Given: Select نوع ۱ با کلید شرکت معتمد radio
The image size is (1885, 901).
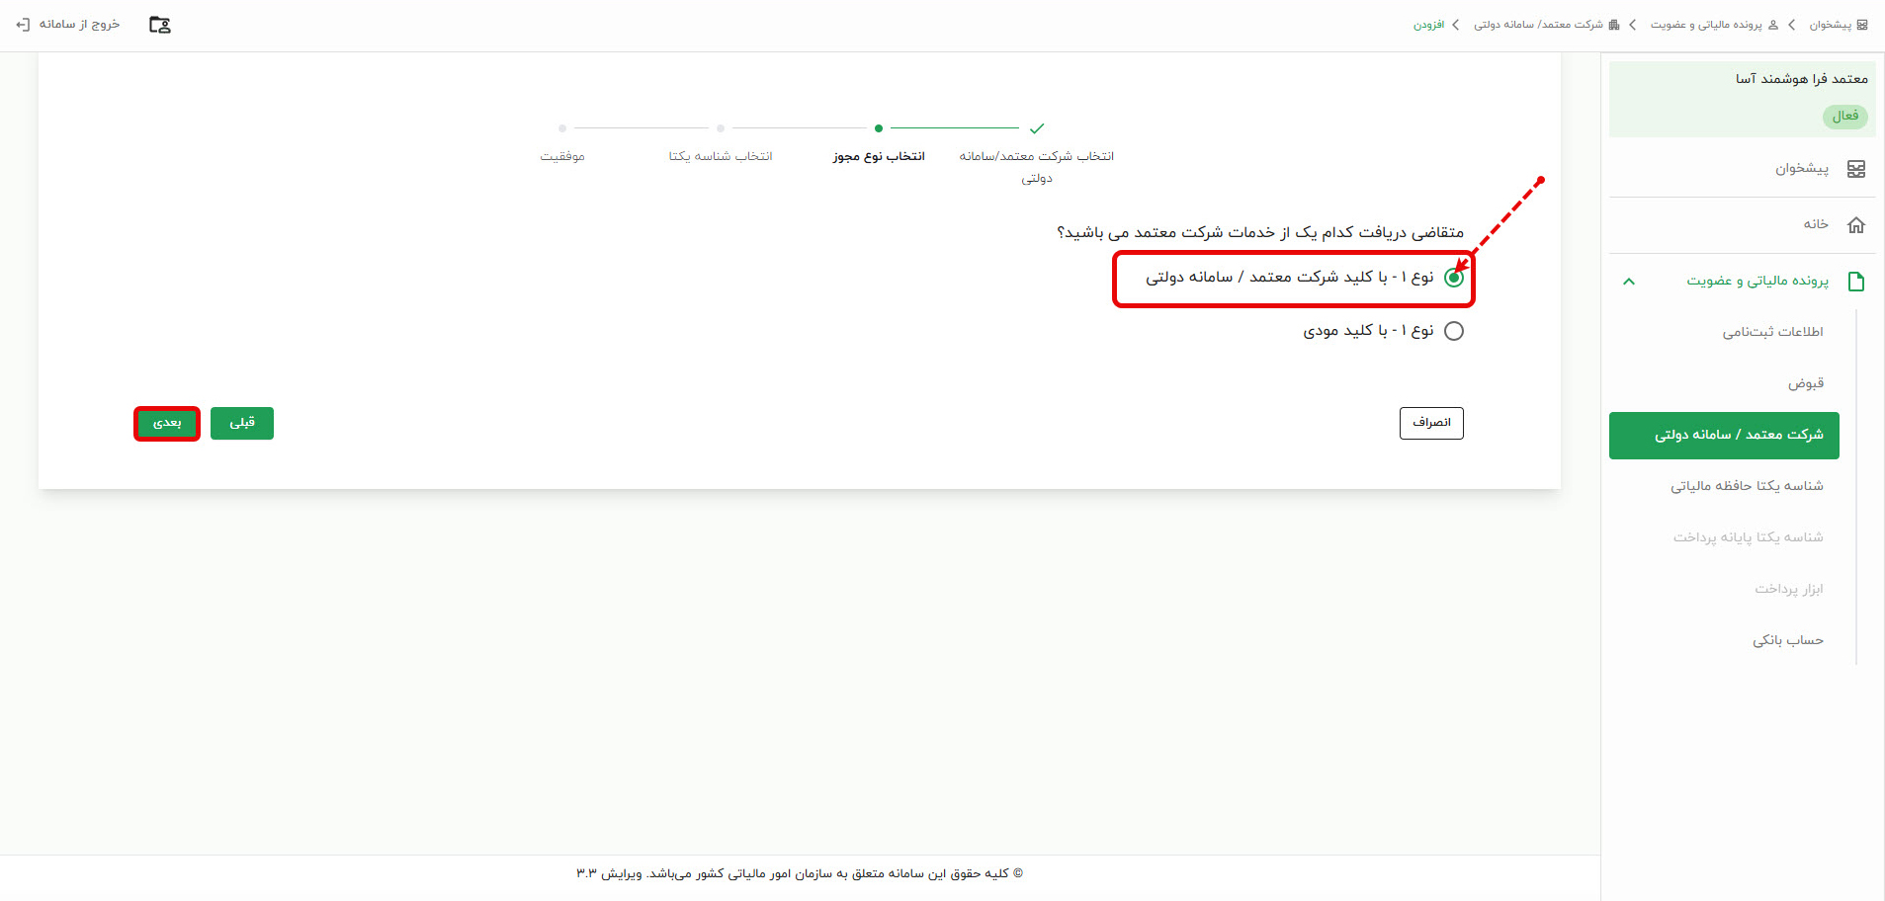Looking at the screenshot, I should click(1454, 278).
